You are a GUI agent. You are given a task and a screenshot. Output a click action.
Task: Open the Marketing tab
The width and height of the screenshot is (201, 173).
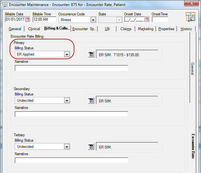pyautogui.click(x=146, y=29)
